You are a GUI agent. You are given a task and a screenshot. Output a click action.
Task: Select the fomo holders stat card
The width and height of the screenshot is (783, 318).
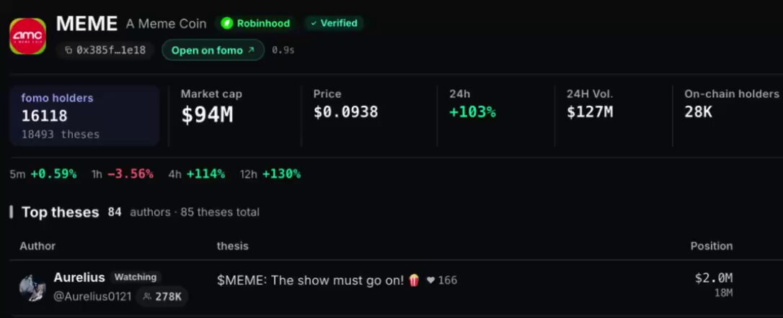point(84,116)
